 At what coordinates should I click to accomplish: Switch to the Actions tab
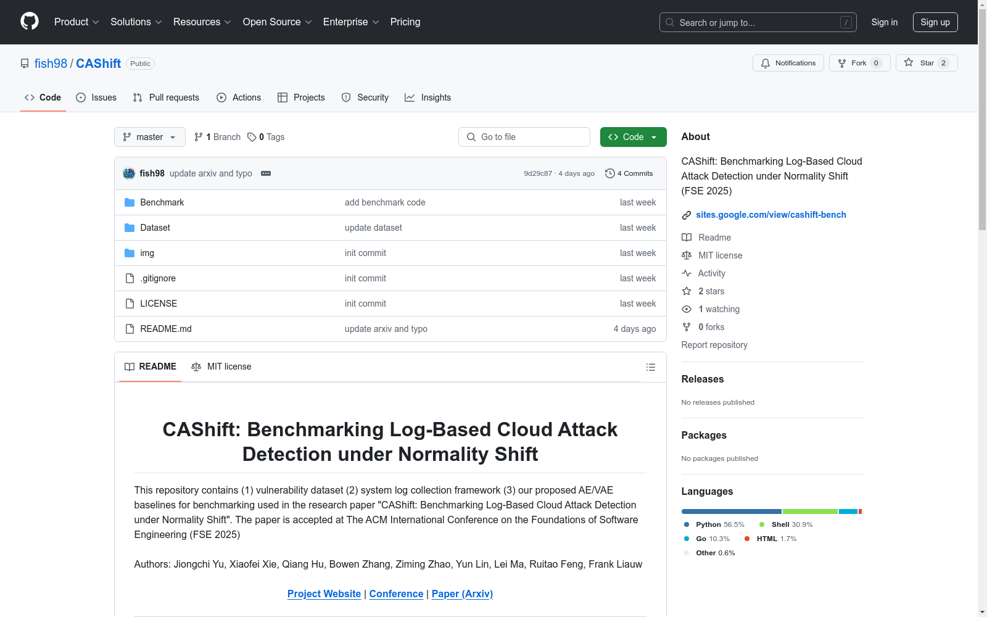pos(239,97)
